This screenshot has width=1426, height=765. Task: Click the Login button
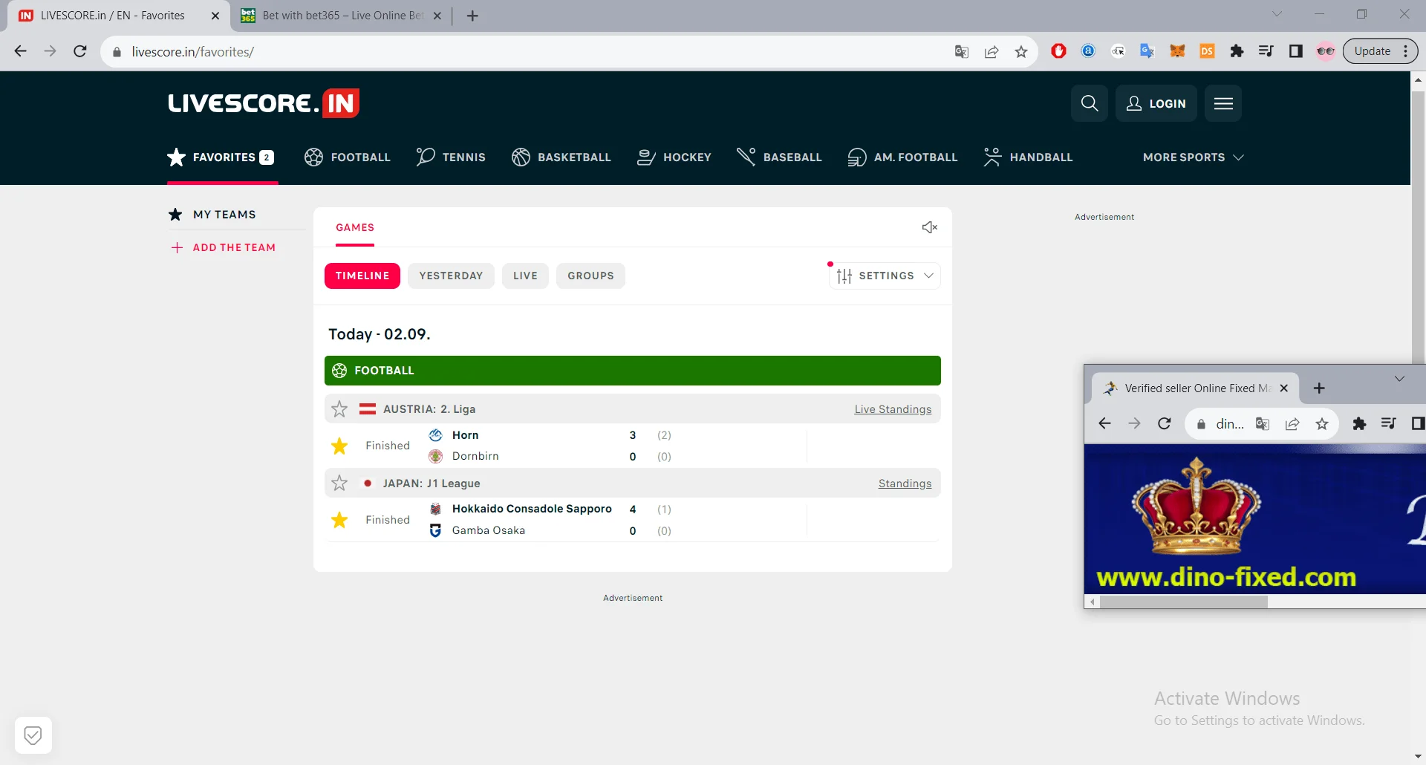click(1156, 103)
